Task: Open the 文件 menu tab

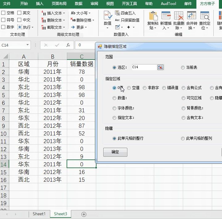Action: click(x=7, y=3)
